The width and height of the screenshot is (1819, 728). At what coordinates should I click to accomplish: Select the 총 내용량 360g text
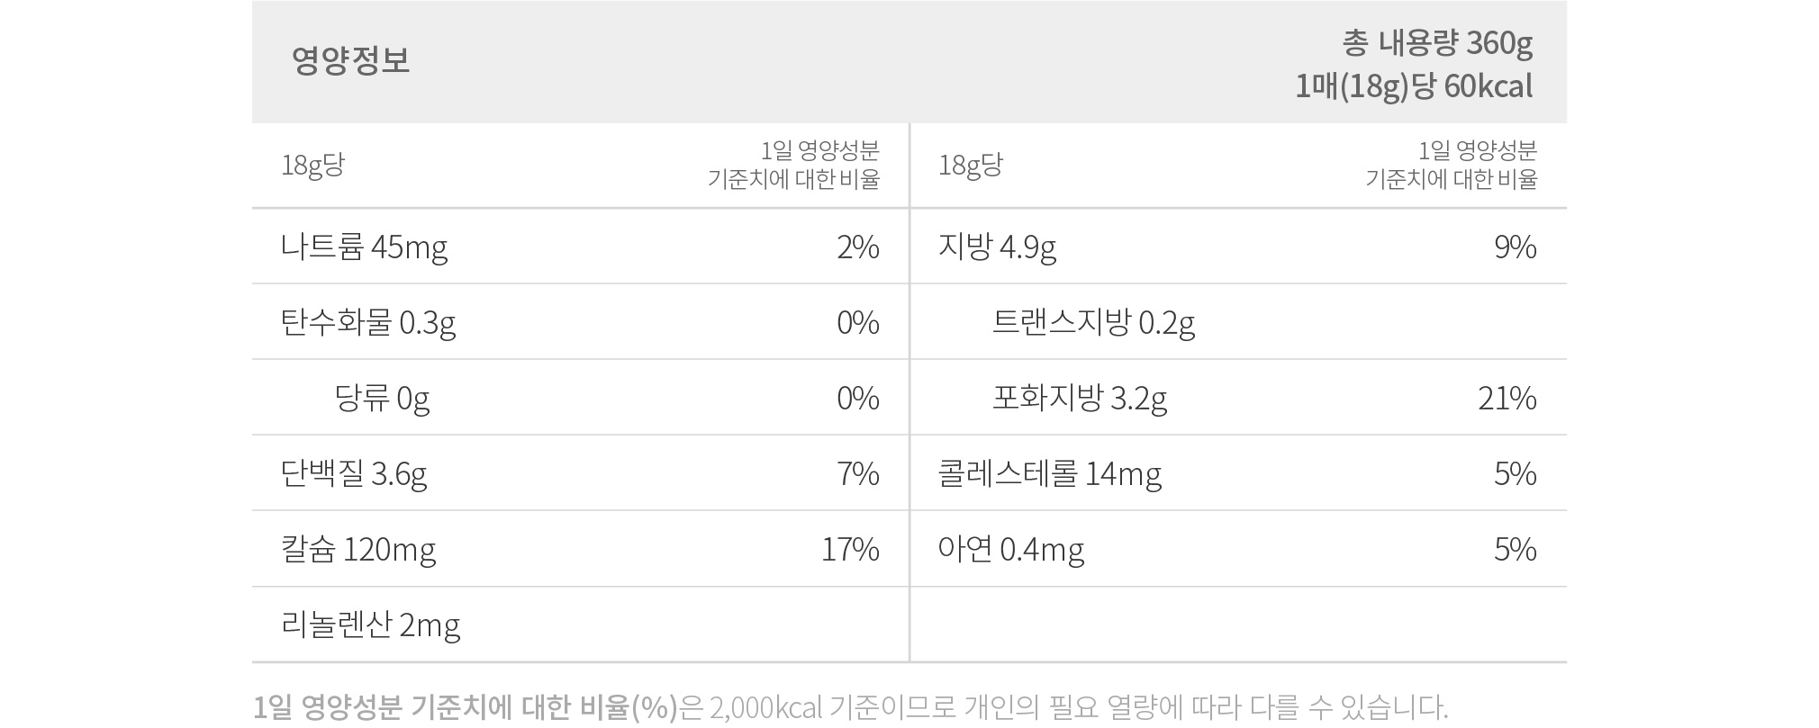[x=1437, y=42]
